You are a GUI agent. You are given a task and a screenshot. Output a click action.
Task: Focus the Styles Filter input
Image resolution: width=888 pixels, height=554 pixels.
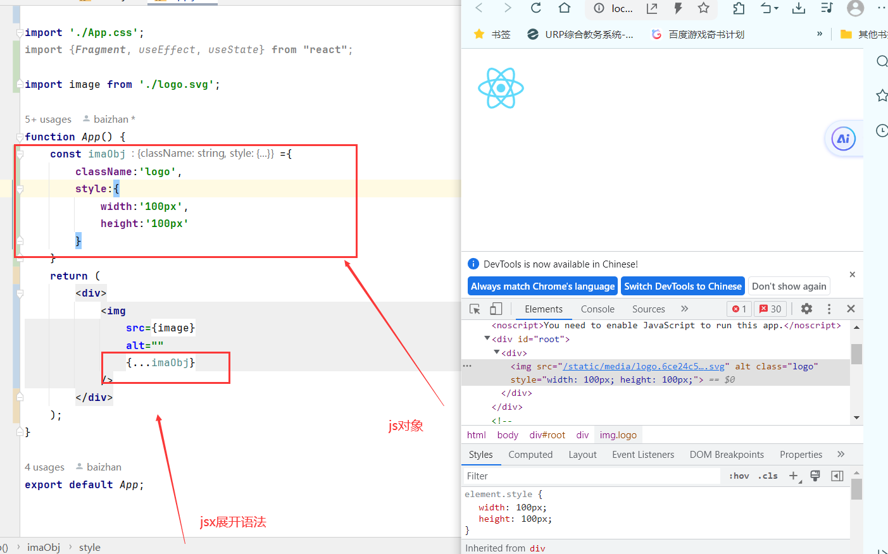[x=591, y=476]
